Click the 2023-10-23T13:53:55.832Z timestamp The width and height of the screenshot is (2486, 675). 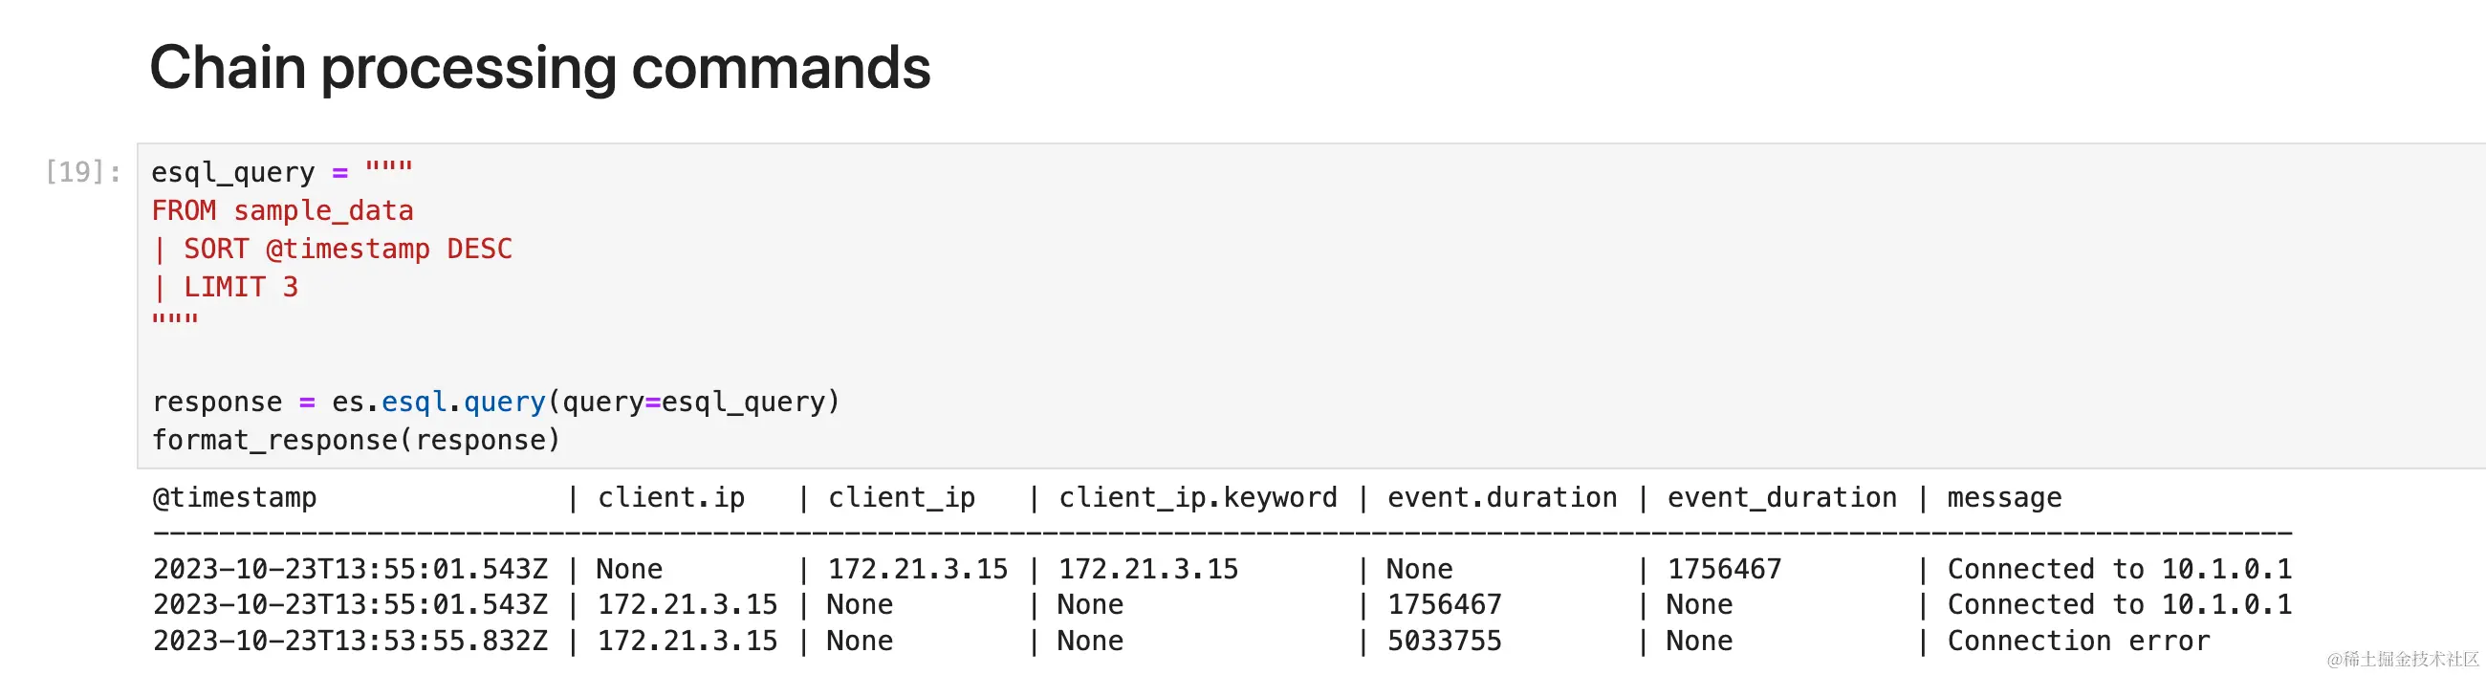[x=350, y=641]
